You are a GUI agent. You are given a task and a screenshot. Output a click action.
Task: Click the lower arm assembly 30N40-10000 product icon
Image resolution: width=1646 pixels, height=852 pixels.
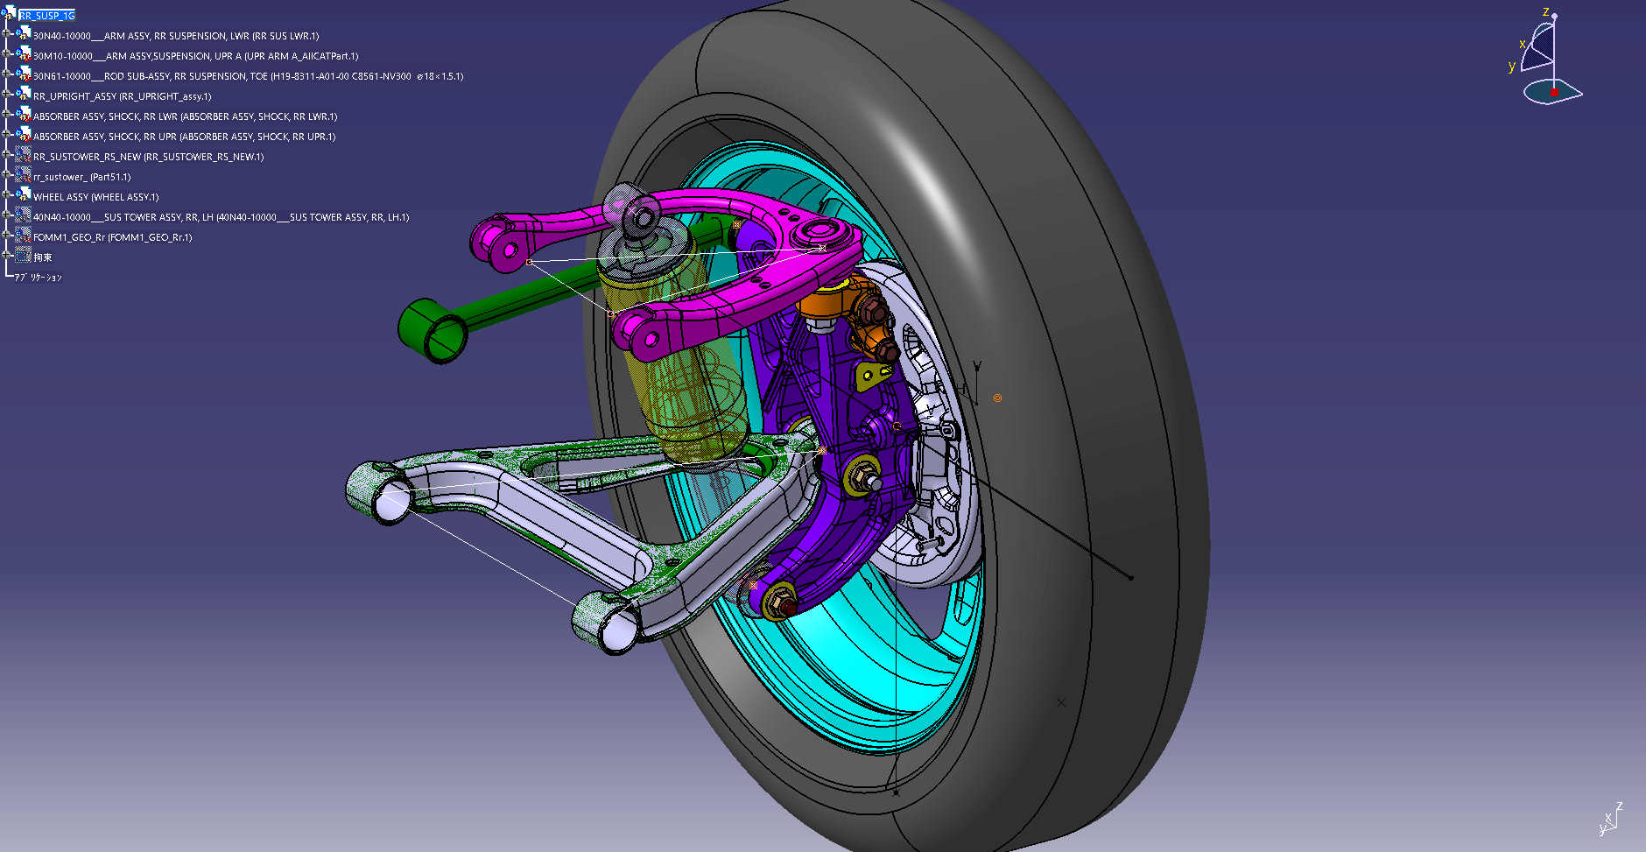(x=24, y=34)
